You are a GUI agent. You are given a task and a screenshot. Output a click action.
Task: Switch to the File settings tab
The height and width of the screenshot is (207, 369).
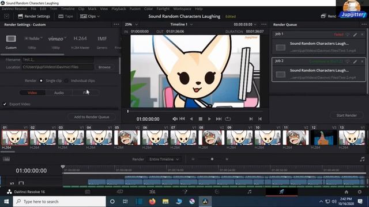pyautogui.click(x=86, y=93)
